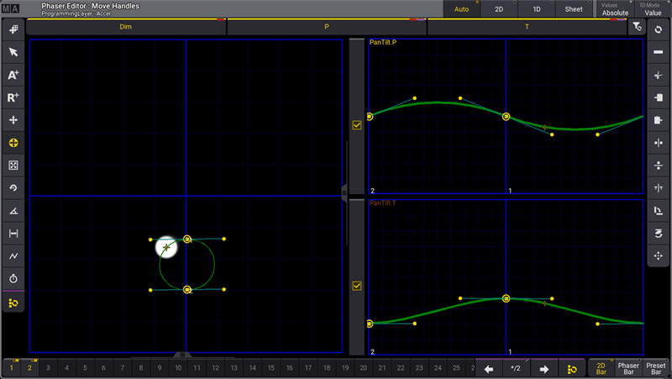Toggle the Phaser Bar button

(628, 368)
